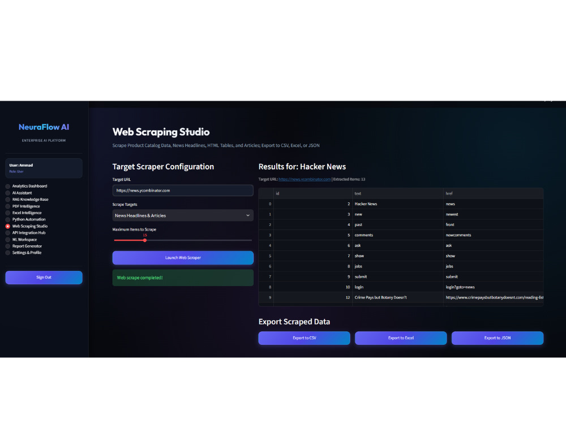
Task: Export scraped data to CSV
Action: click(x=304, y=338)
